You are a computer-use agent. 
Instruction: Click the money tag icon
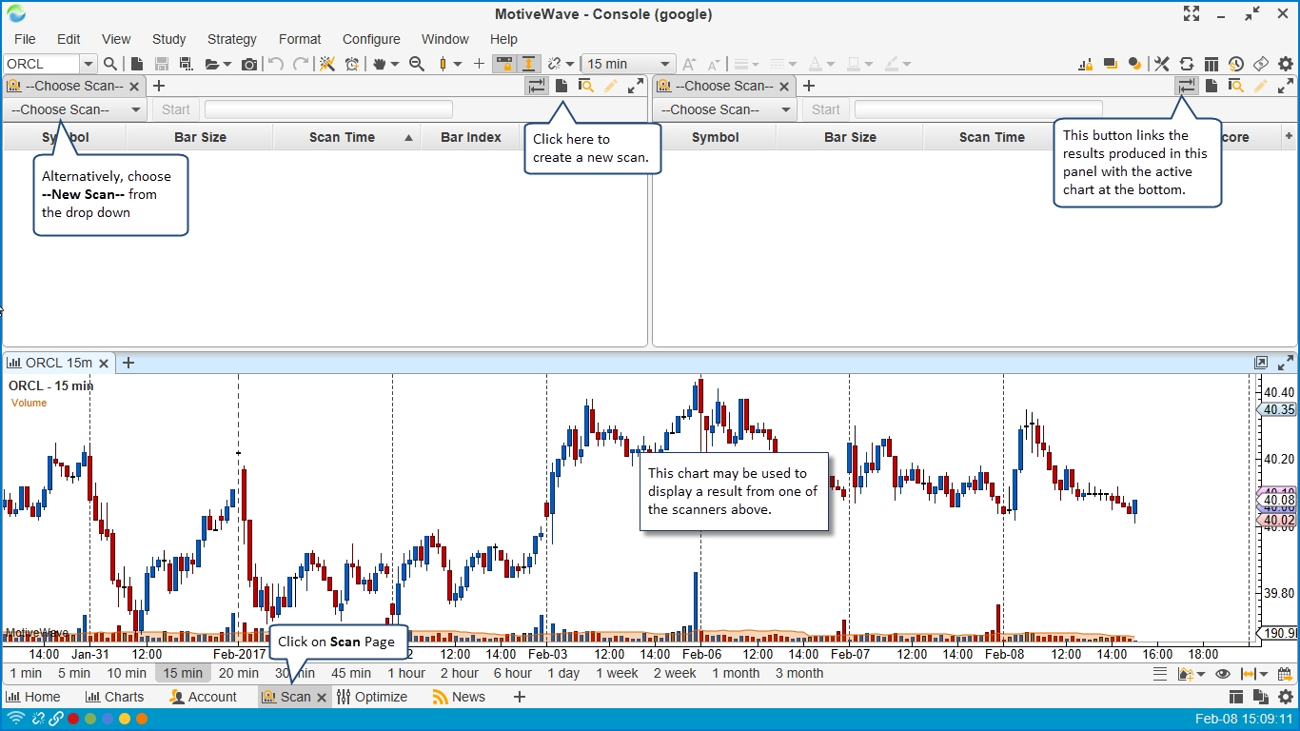pos(1260,64)
